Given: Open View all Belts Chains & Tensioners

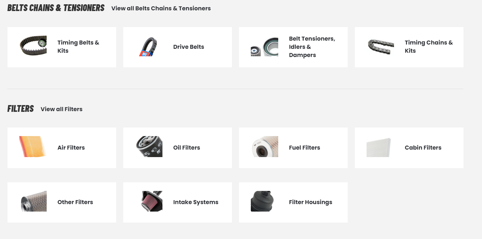Looking at the screenshot, I should (x=161, y=8).
